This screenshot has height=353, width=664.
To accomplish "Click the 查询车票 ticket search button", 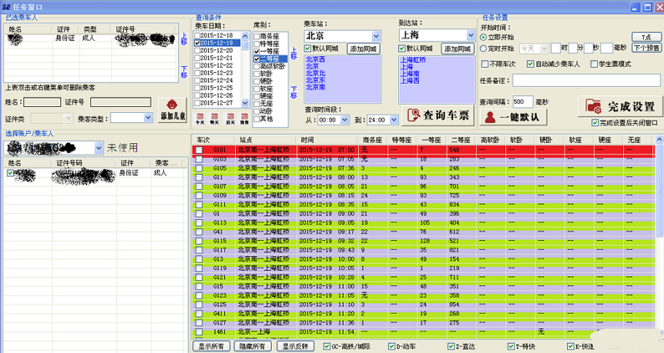I will pyautogui.click(x=438, y=115).
